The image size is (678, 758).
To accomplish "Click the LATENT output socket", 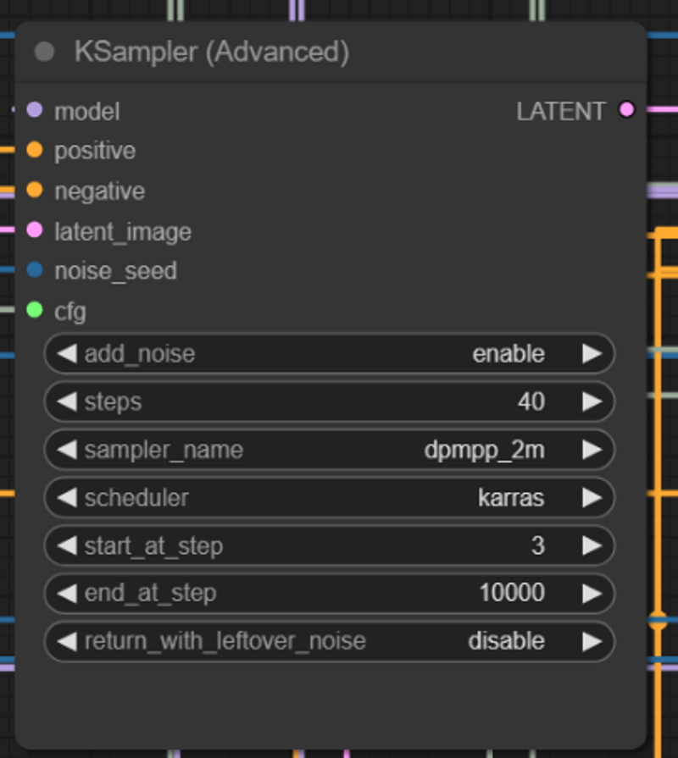I will (x=626, y=109).
